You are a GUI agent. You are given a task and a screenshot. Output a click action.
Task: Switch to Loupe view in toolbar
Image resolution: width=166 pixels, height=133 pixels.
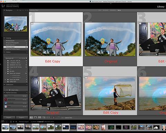coord(35,117)
